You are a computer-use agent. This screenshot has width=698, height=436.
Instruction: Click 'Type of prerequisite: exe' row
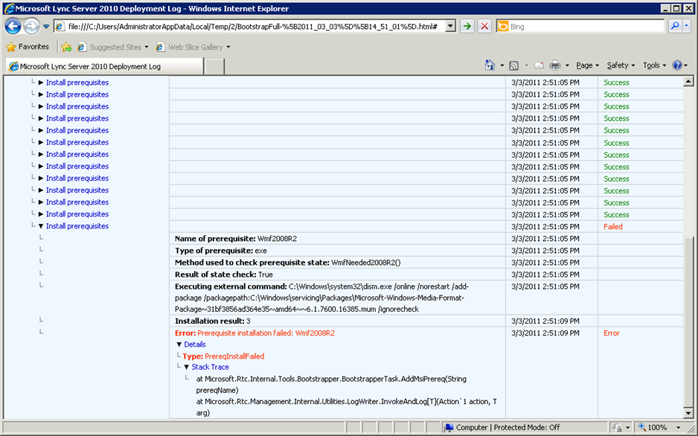coord(337,251)
